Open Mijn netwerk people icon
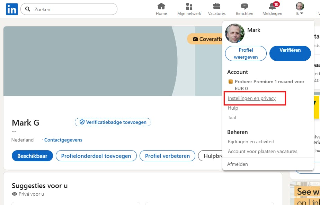Image resolution: width=320 pixels, height=205 pixels. [x=189, y=6]
